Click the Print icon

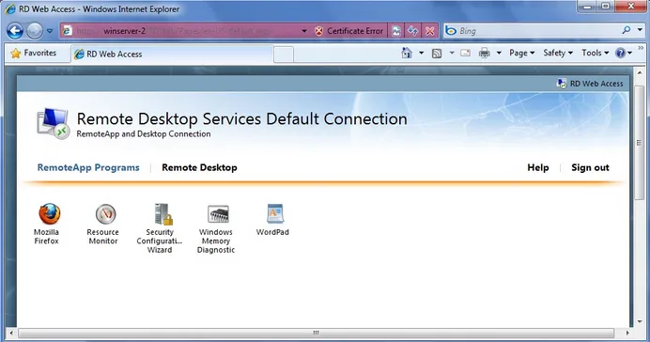(x=484, y=53)
